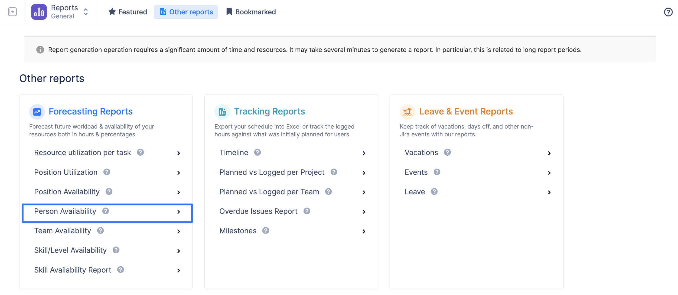Click the Leave & Event palm tree icon

coord(407,112)
